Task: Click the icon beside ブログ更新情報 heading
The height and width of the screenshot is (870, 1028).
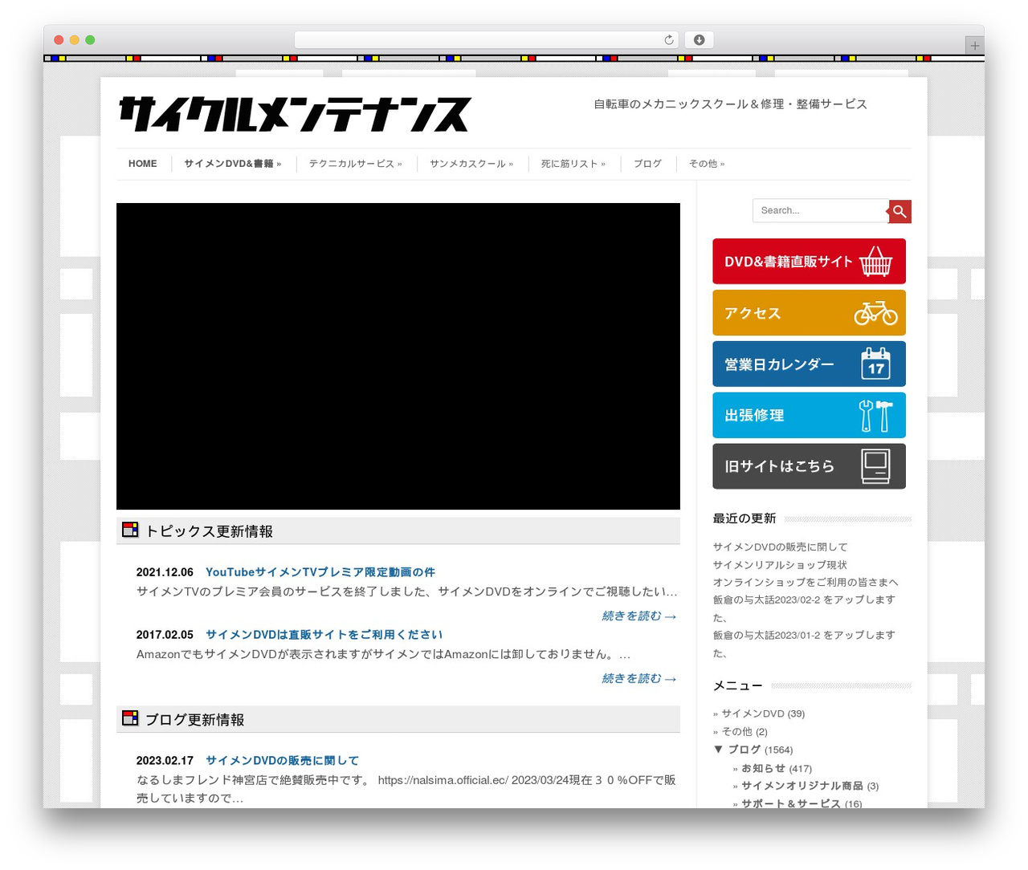Action: coord(130,718)
